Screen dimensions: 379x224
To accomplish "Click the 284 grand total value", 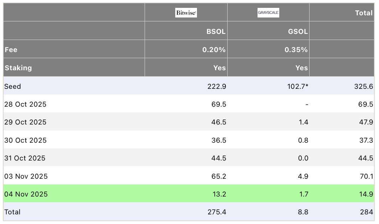I will click(x=367, y=212).
